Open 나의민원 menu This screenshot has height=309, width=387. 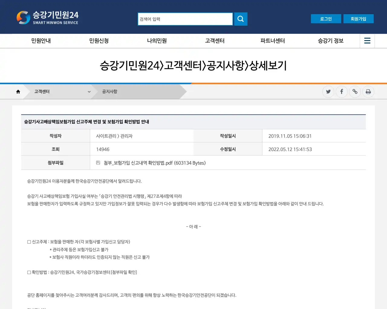click(x=157, y=41)
